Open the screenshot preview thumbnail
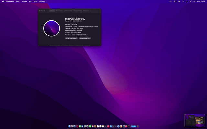Image resolution: width=207 pixels, height=129 pixels. click(195, 121)
